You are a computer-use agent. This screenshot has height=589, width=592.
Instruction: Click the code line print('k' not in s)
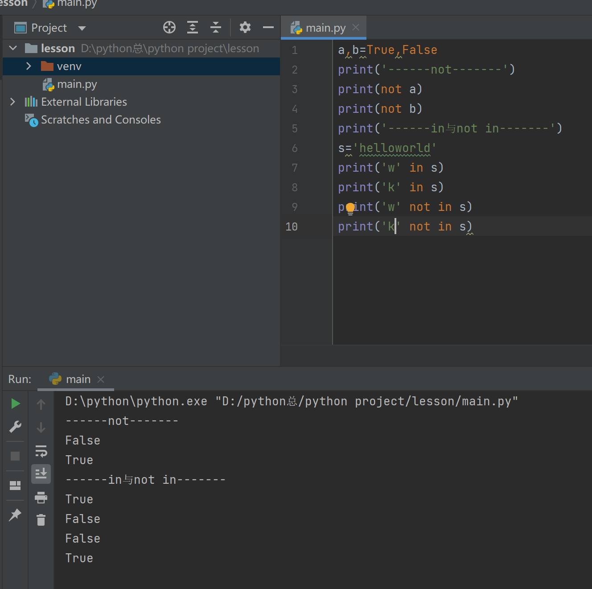tap(405, 227)
